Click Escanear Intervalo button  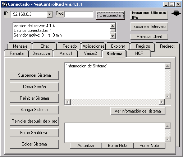(149, 27)
